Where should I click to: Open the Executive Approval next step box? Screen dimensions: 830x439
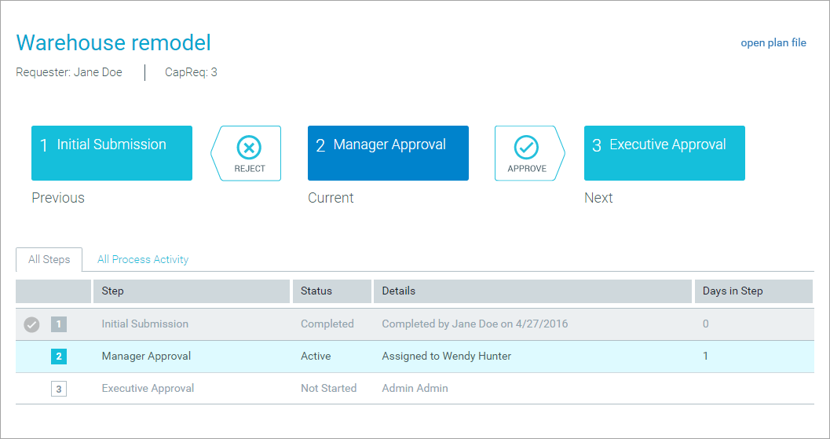[664, 153]
